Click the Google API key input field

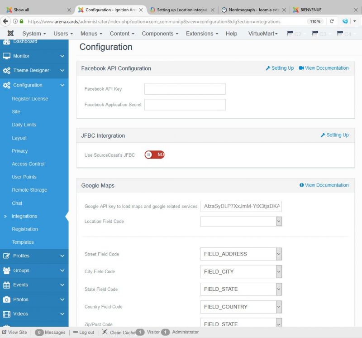pyautogui.click(x=241, y=206)
